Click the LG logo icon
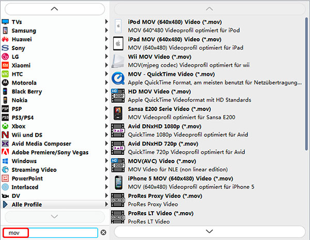The image size is (310, 240). pos(5,56)
